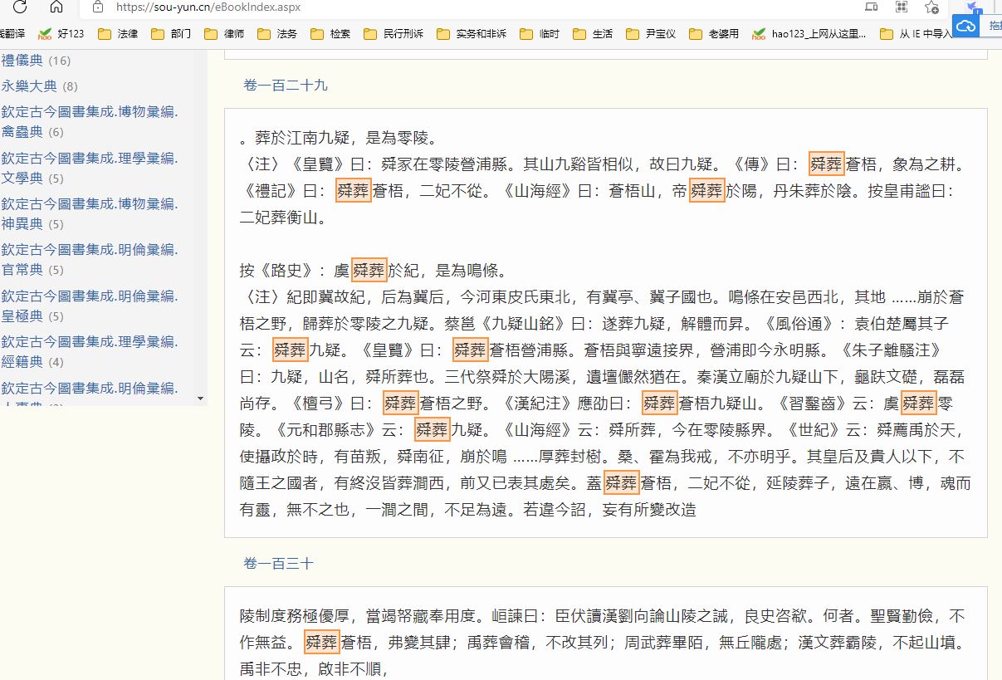Screen dimensions: 1002x680
Task: Open the hao123_上网从这里 bookmark
Action: point(809,34)
